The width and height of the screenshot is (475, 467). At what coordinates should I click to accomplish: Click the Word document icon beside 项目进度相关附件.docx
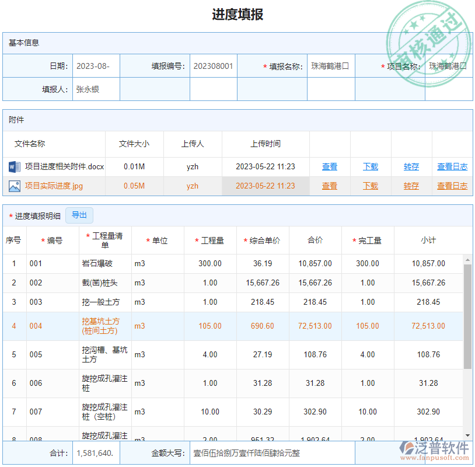pos(14,166)
